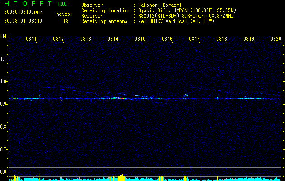Click the 0313 time marker
This screenshot has height=181, width=285.
pos(86,38)
